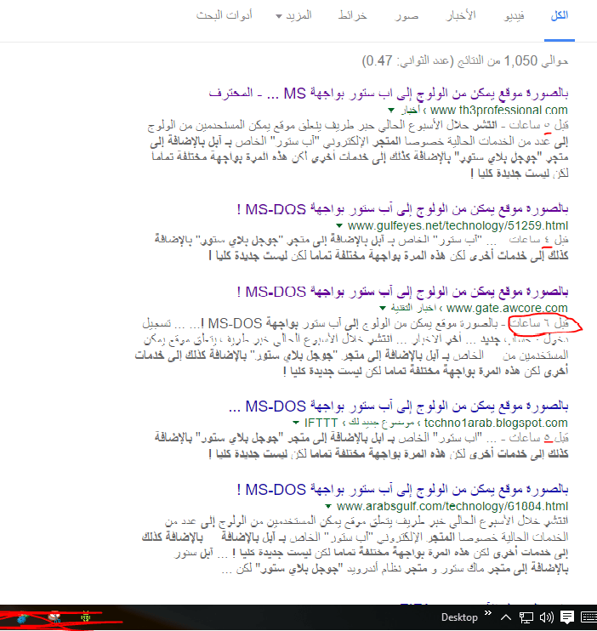Click the volume speaker tray icon
597x631 pixels.
coord(546,617)
